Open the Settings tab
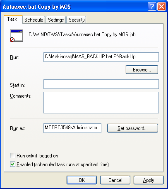168x189 pixels. pyautogui.click(x=56, y=20)
